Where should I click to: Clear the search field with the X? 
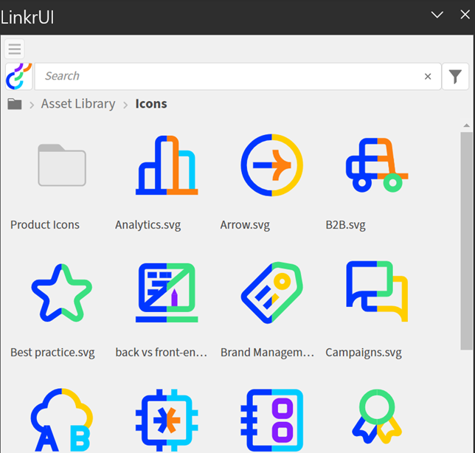tap(428, 76)
